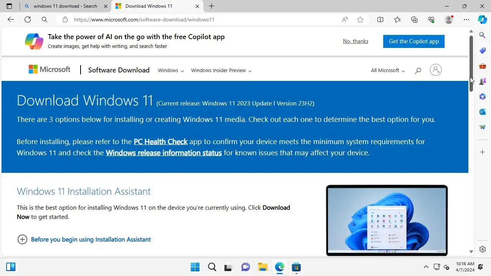Screen dimensions: 491x276
Task: Click the scrollbar down arrow
Action: click(471, 252)
